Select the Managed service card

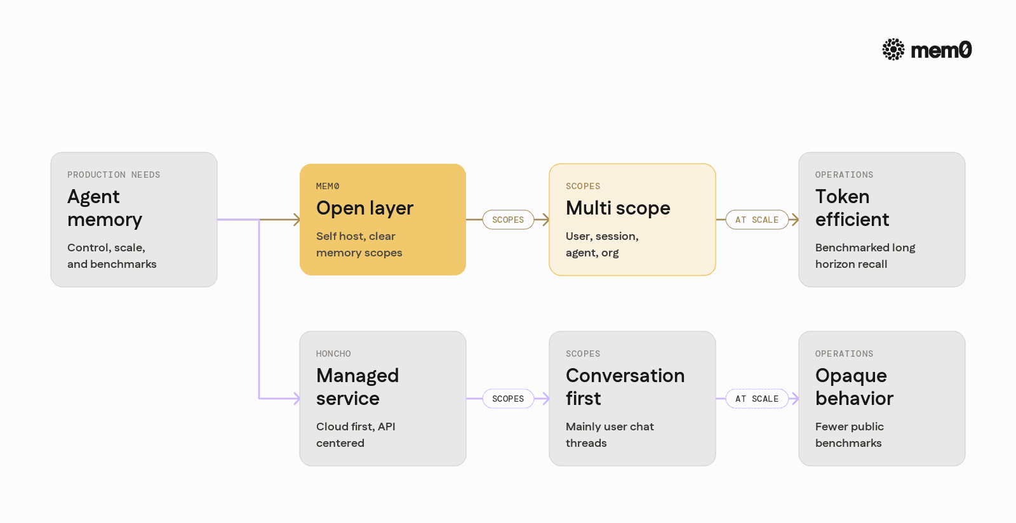(x=383, y=399)
